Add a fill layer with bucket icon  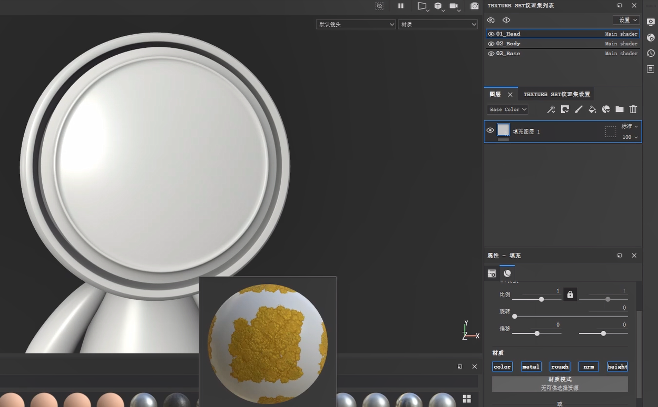tap(592, 109)
